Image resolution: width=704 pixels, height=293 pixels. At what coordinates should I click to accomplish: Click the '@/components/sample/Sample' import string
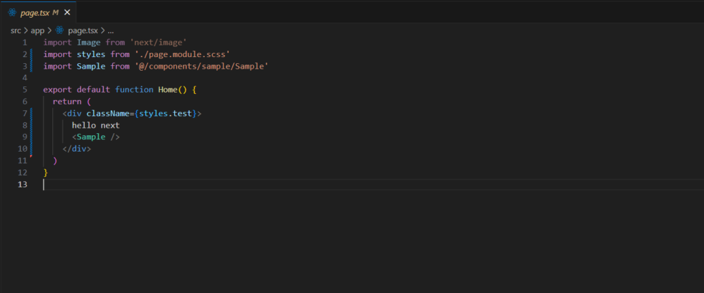coord(201,67)
